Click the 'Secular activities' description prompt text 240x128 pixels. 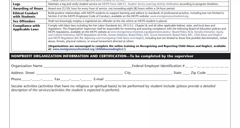click(x=113, y=88)
